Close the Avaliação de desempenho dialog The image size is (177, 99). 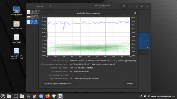pyautogui.click(x=135, y=13)
